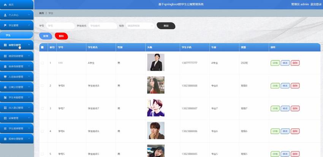Click 修改 for row 学号7
The image size is (323, 157).
click(285, 108)
